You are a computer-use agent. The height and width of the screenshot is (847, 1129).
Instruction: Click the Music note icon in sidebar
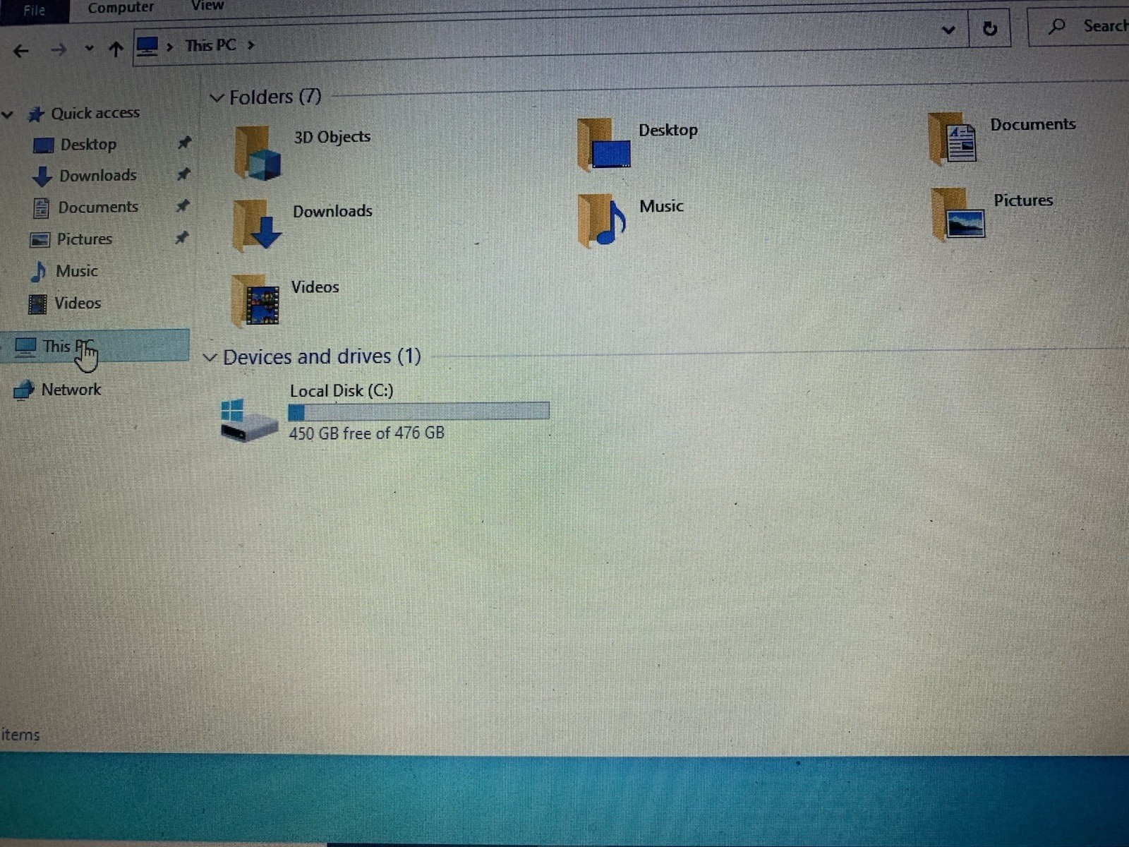point(39,271)
